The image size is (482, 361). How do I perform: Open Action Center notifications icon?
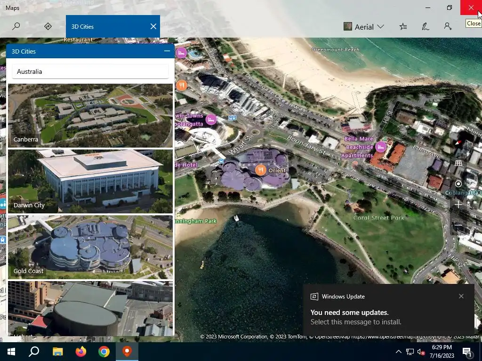pyautogui.click(x=467, y=352)
